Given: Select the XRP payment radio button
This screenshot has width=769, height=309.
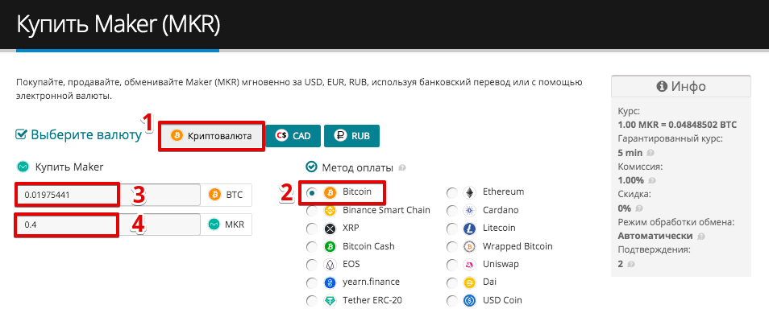Looking at the screenshot, I should click(x=311, y=229).
